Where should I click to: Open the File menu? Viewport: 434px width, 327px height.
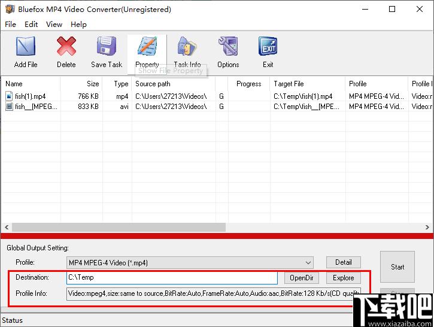point(10,25)
